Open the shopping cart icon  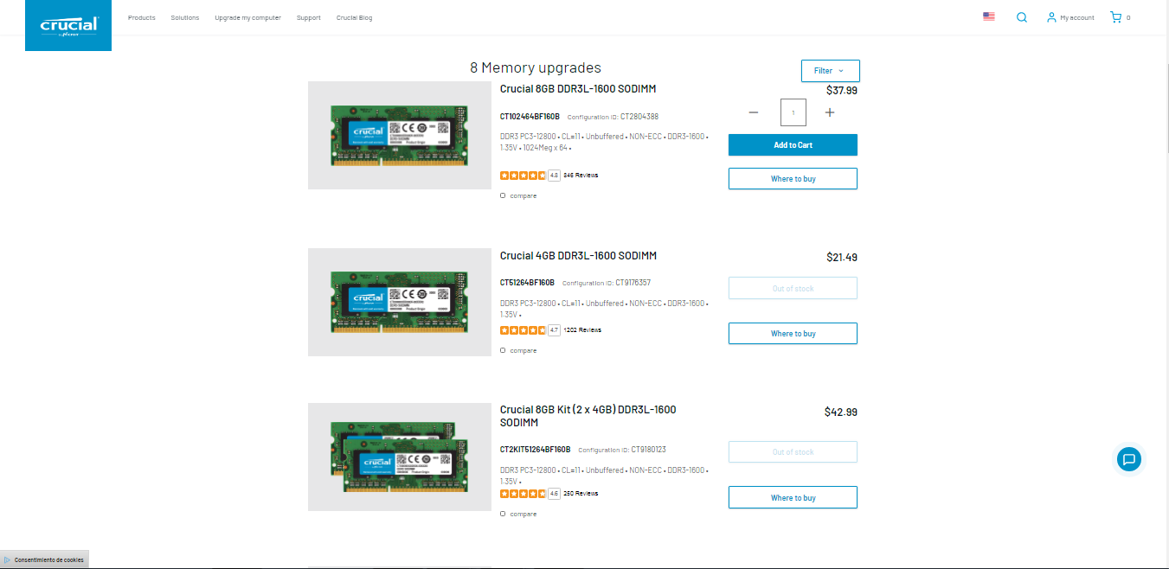click(x=1116, y=17)
